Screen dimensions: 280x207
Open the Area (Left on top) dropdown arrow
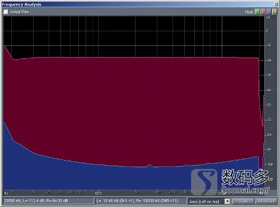[x=227, y=201]
